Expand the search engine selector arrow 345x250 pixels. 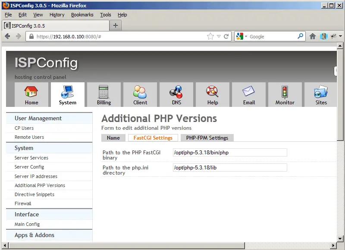(246, 37)
